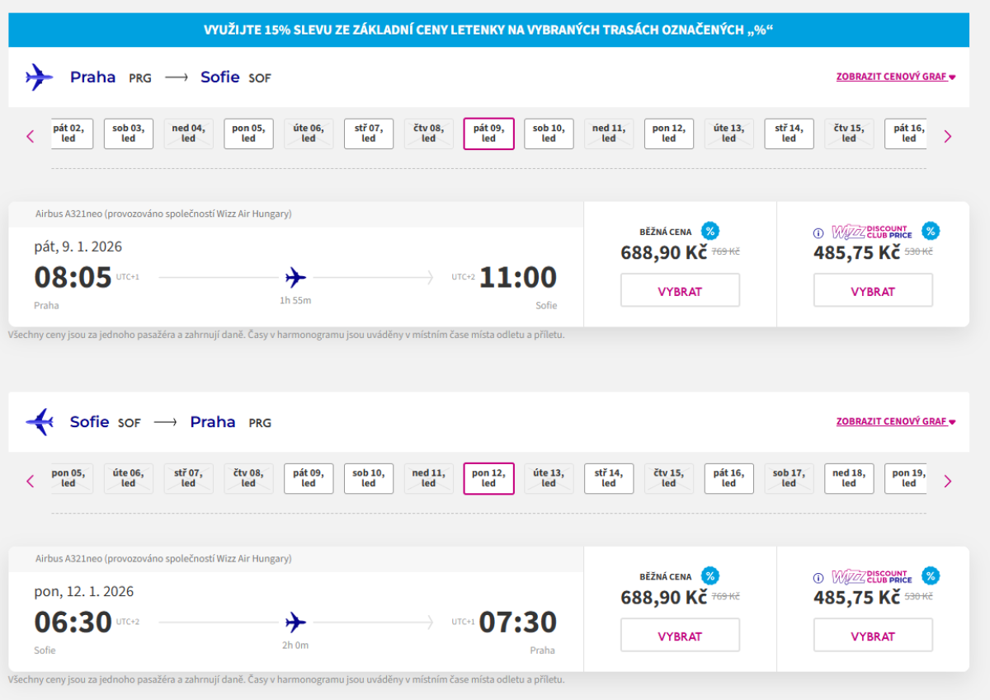Image resolution: width=990 pixels, height=700 pixels.
Task: Click the info icon beside return Discount Club price
Action: (x=818, y=578)
